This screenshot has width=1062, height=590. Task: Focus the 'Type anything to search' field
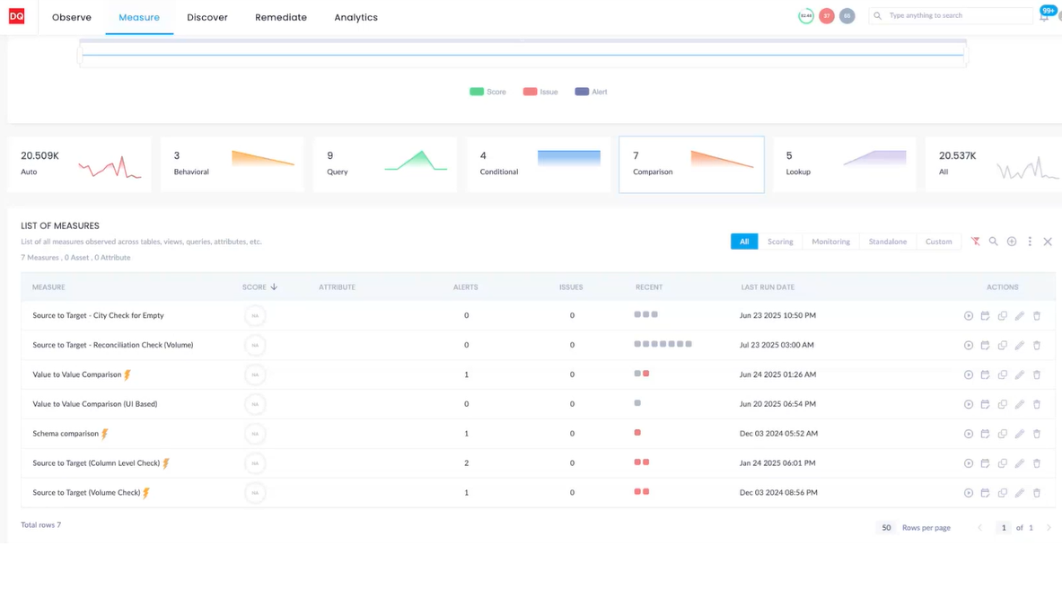(x=951, y=15)
